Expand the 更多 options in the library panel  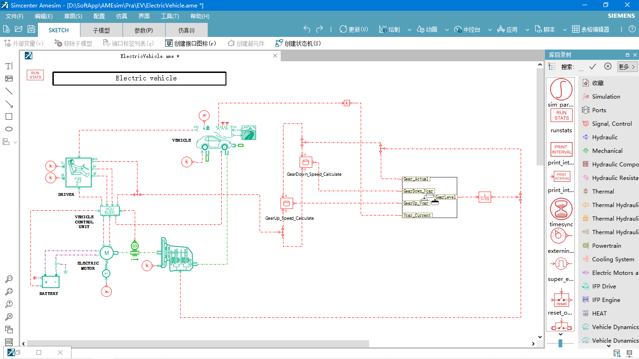click(x=627, y=66)
